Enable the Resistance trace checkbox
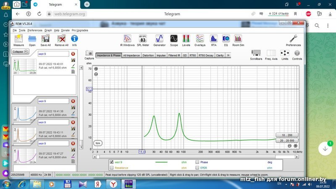336x189 pixels. point(111,168)
